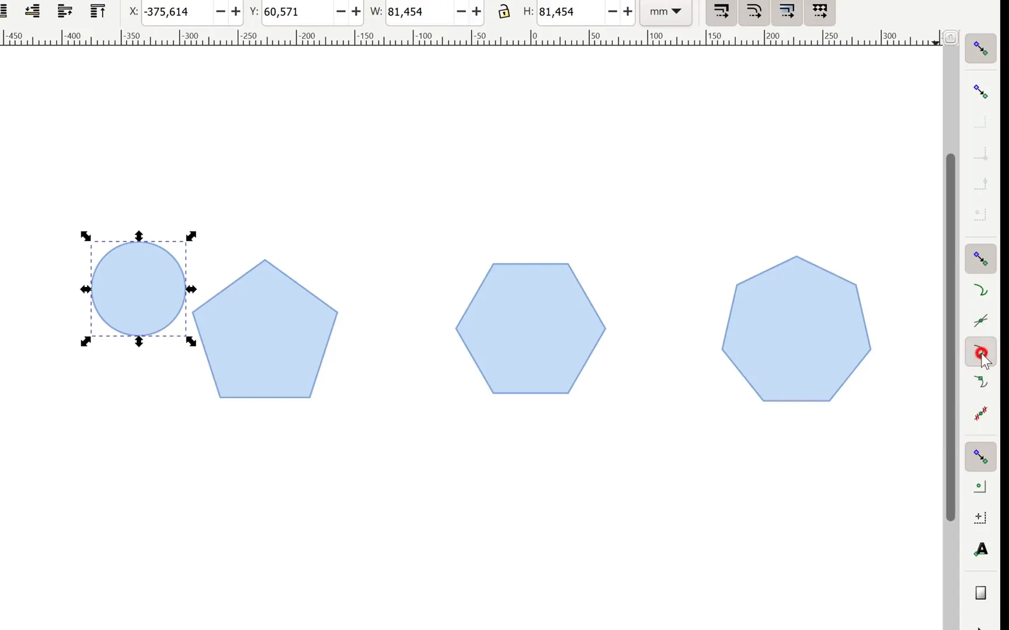The width and height of the screenshot is (1009, 630).
Task: Select the snap to cusp nodes icon
Action: coord(980,352)
